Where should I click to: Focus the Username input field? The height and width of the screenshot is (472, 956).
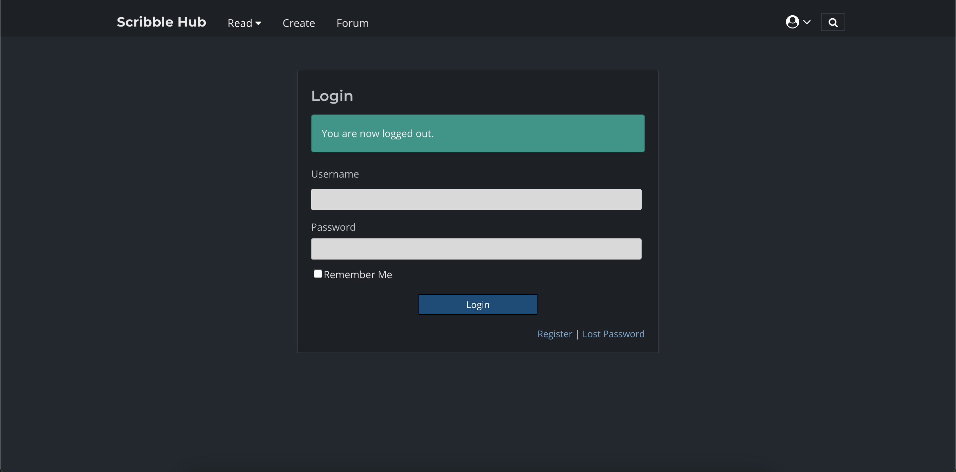coord(476,199)
